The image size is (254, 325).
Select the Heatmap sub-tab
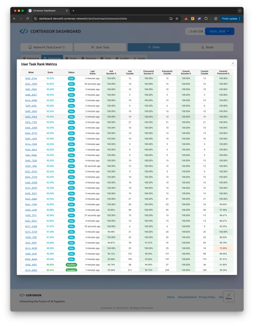pyautogui.click(x=53, y=58)
